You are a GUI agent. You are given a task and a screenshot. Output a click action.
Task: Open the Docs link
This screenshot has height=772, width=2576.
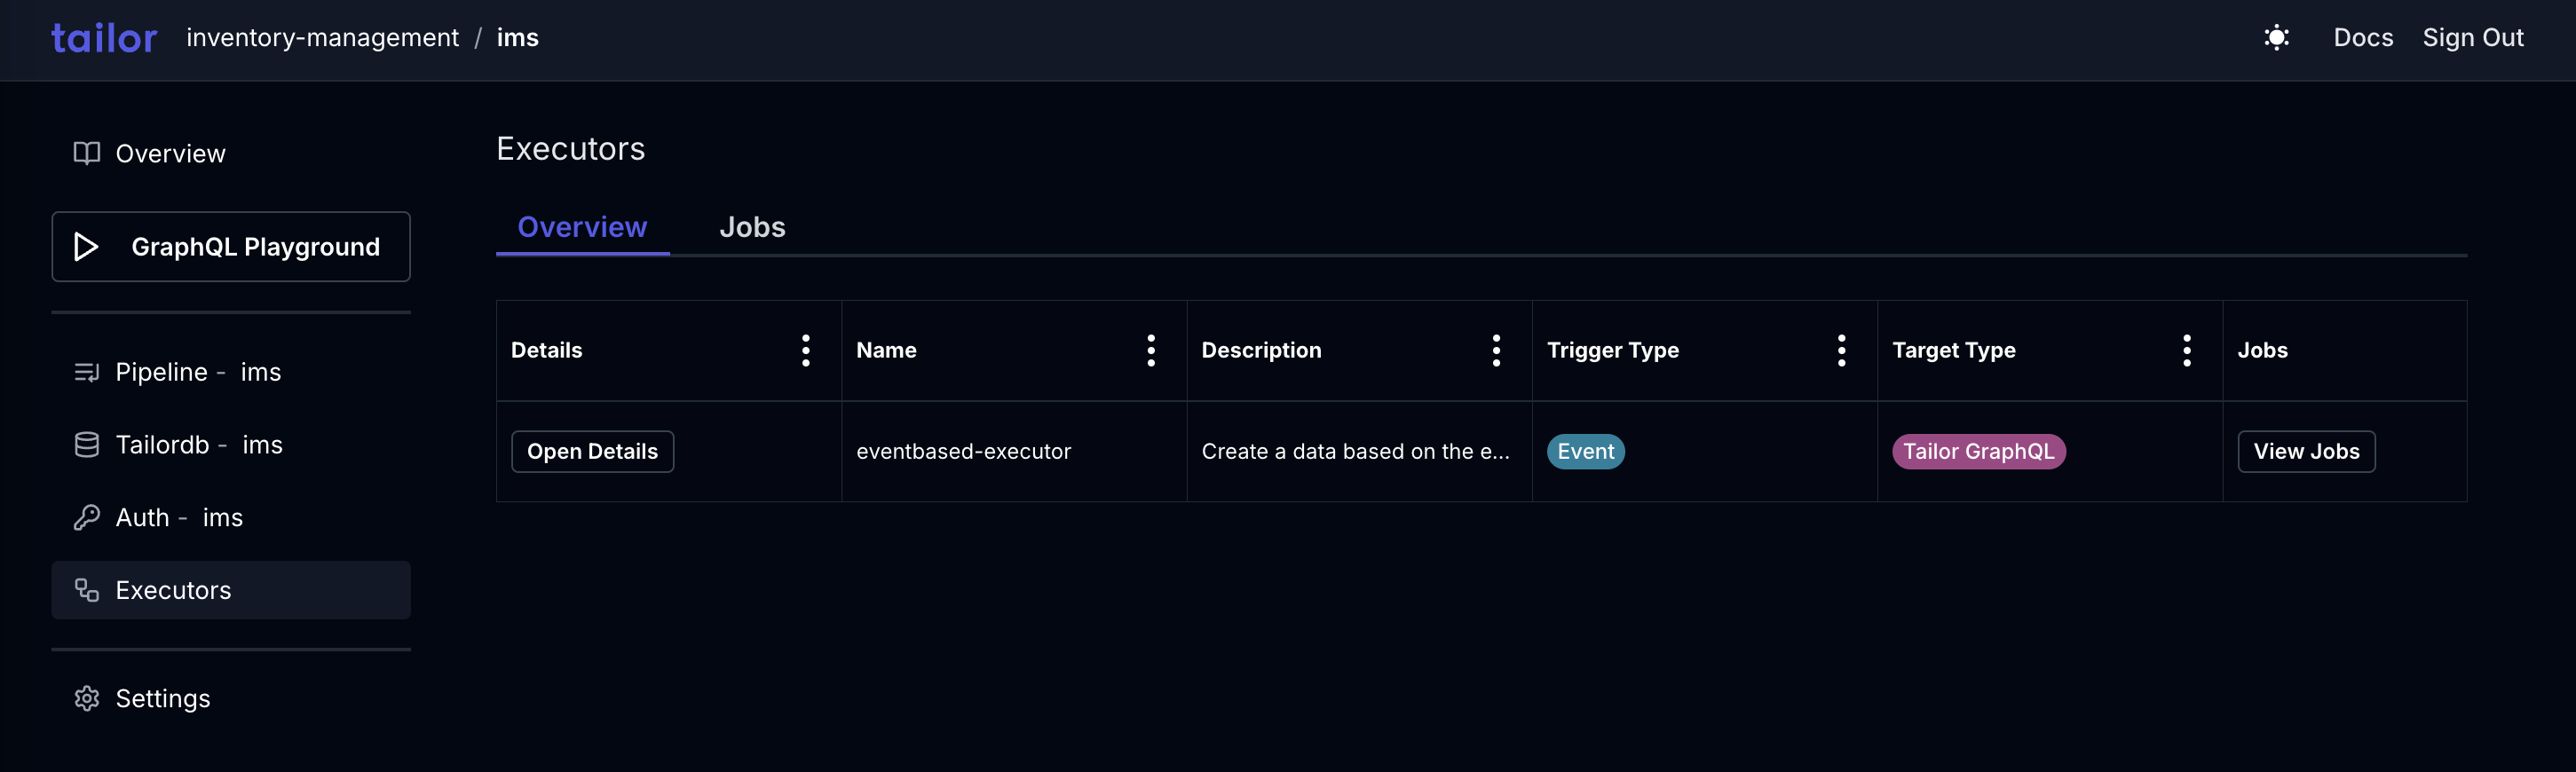tap(2363, 38)
